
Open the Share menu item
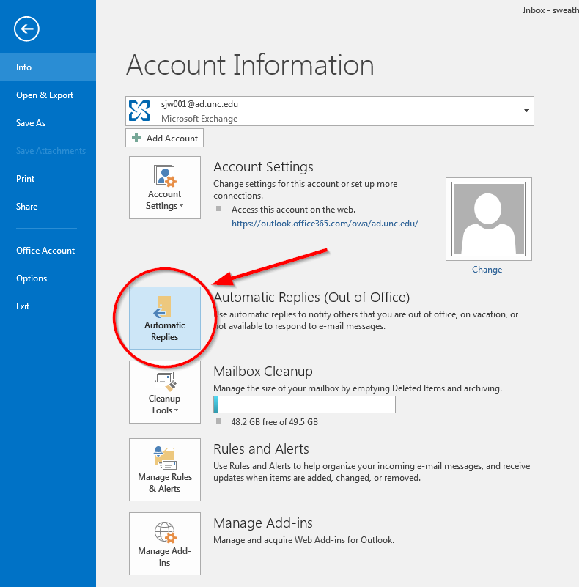[26, 207]
